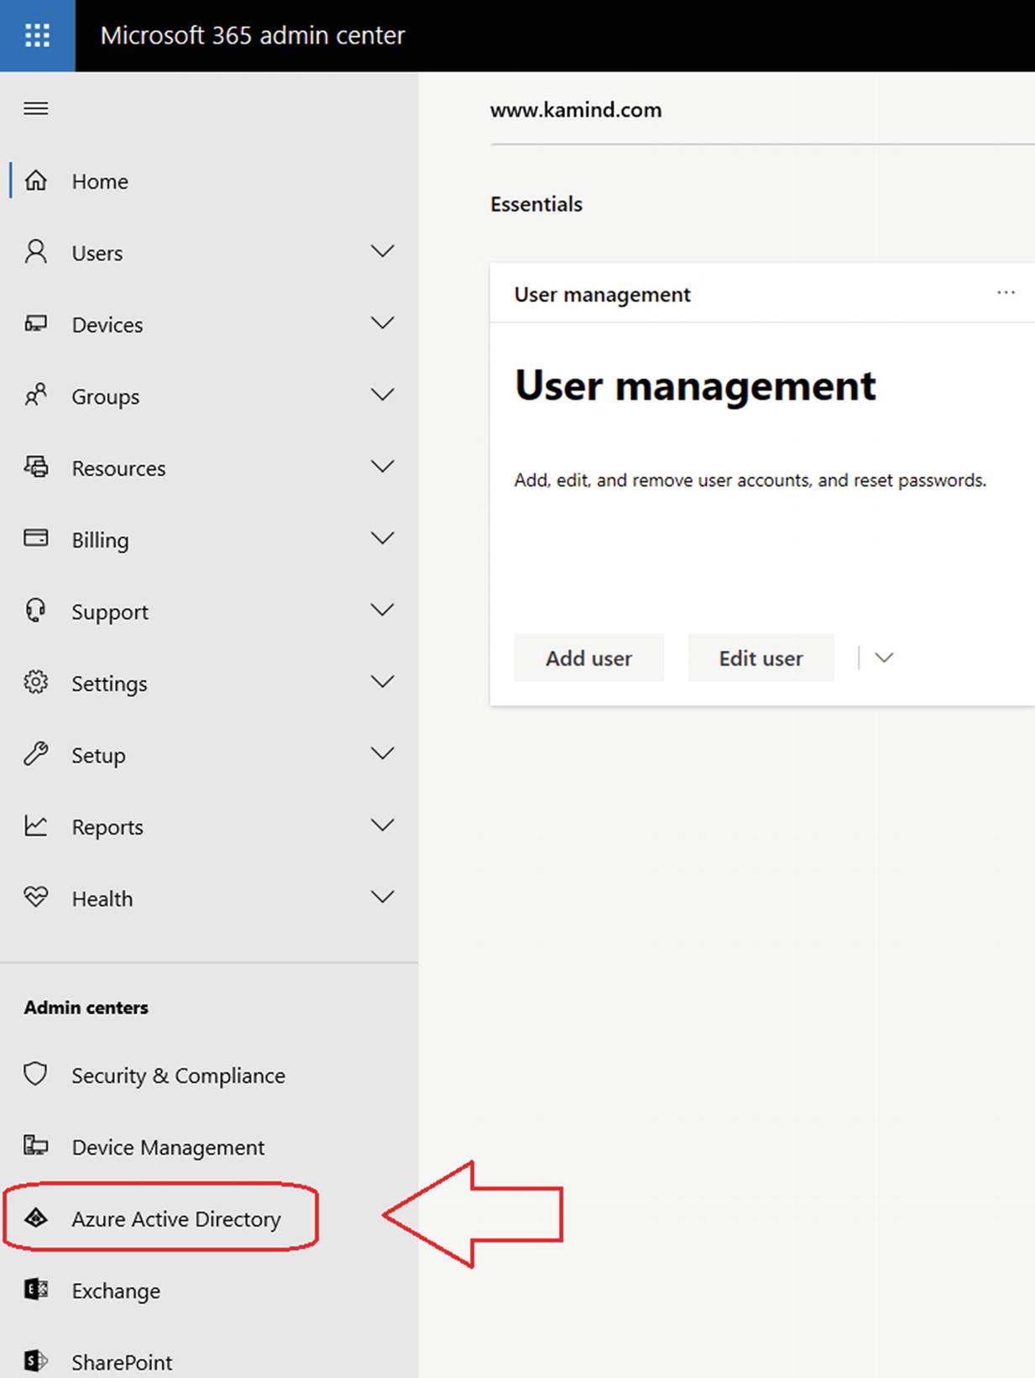Click the Support headset icon
Image resolution: width=1035 pixels, height=1378 pixels.
[36, 610]
